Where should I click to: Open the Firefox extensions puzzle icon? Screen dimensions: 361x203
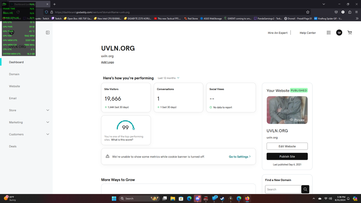tap(350, 12)
